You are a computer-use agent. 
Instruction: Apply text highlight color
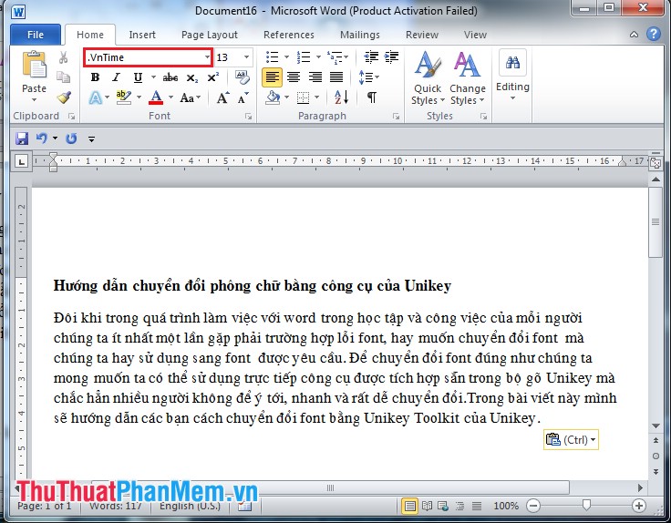pyautogui.click(x=124, y=97)
